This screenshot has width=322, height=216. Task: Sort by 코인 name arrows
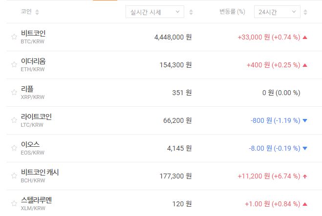38,12
